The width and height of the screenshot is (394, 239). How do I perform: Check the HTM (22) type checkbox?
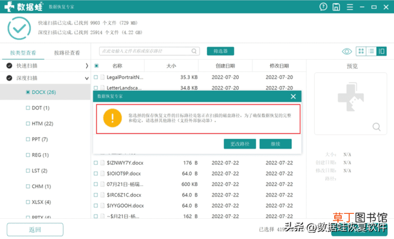tap(28, 123)
